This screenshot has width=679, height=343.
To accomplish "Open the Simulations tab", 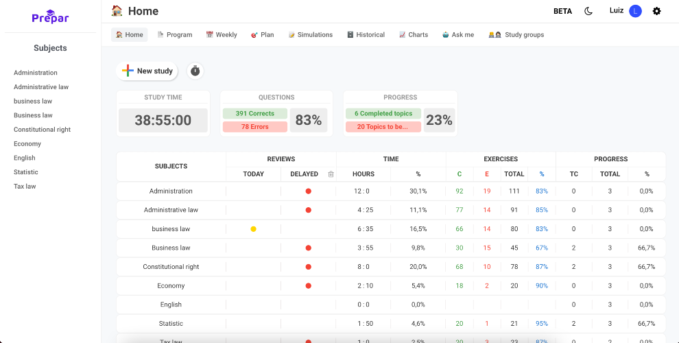I will pyautogui.click(x=311, y=35).
